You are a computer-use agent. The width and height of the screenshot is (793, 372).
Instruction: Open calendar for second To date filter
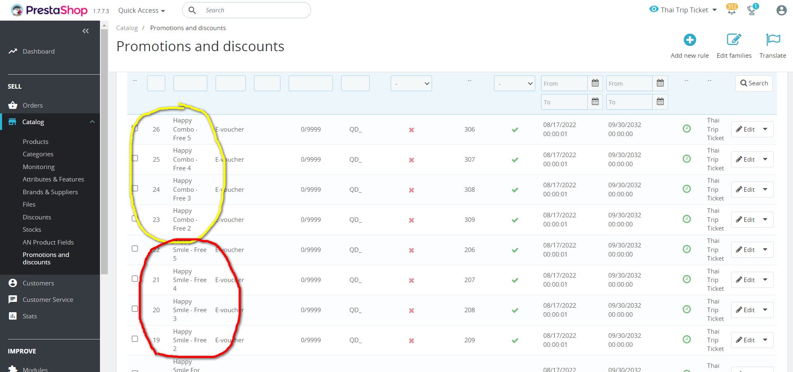(660, 102)
